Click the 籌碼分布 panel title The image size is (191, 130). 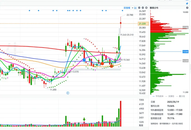[154, 8]
